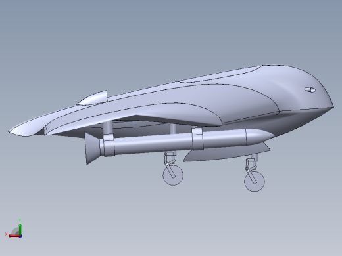Screen dimensions: 342x256
Task: Click the small oval port near the nose
Action: (x=310, y=89)
